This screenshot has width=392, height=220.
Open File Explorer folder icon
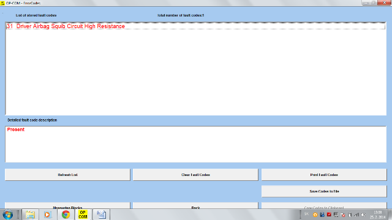click(x=30, y=215)
